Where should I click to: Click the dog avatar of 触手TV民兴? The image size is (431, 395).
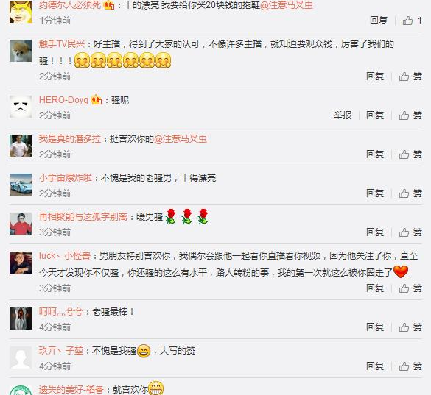[21, 51]
